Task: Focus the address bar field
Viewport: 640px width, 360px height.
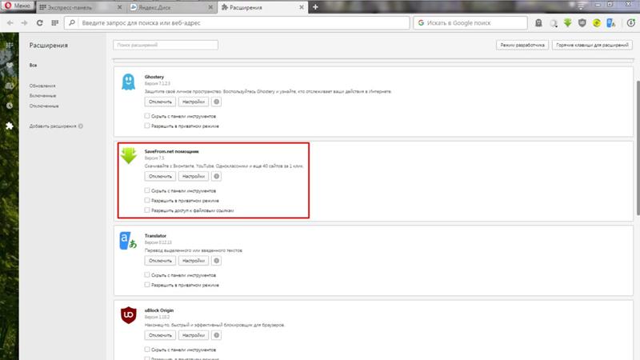Action: (237, 23)
